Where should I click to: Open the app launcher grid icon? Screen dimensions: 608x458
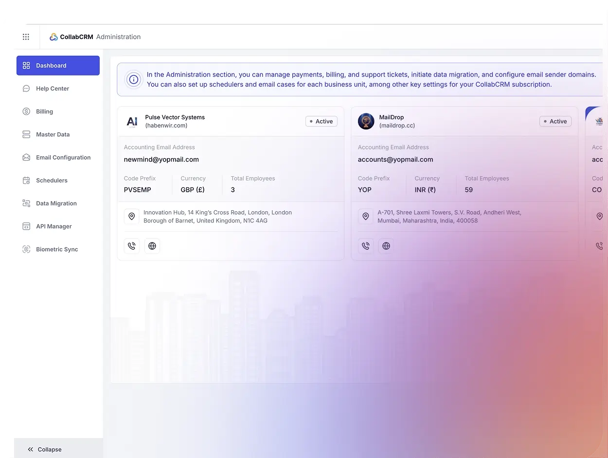pos(26,37)
